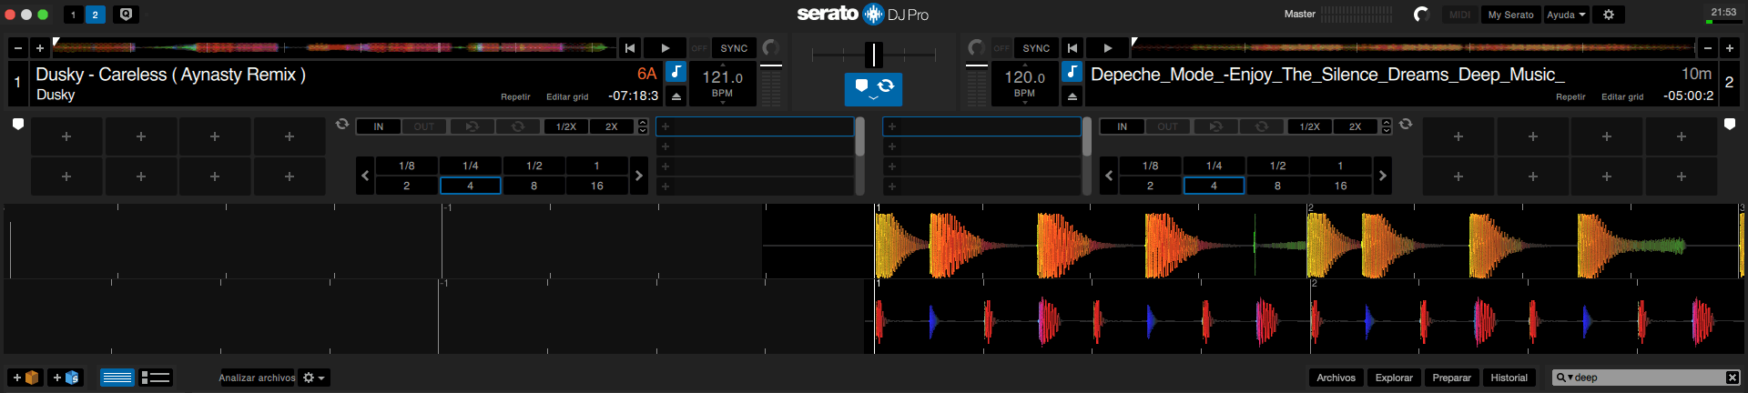Add cue point in deck 1 first slot
The height and width of the screenshot is (393, 1748).
point(66,136)
